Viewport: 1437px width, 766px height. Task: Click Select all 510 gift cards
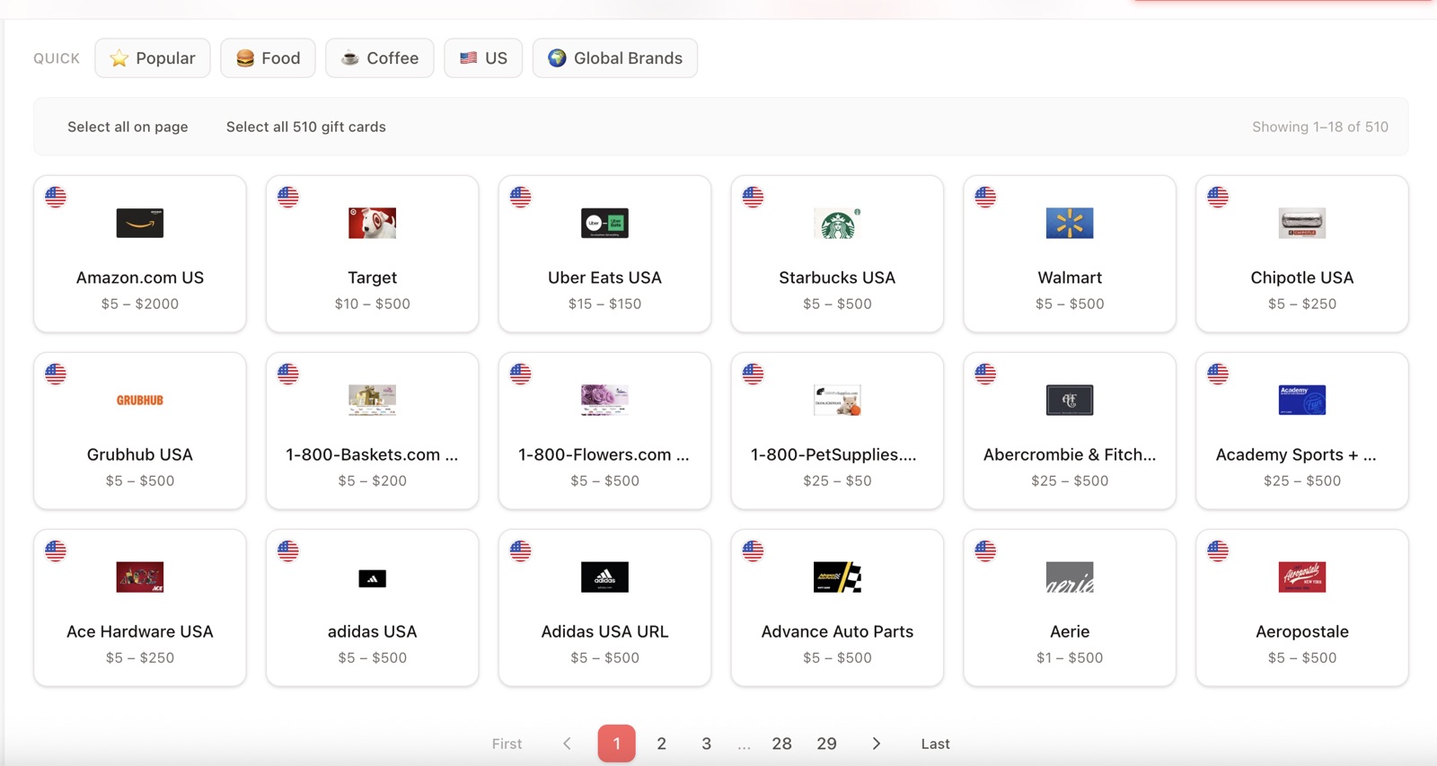pyautogui.click(x=306, y=127)
